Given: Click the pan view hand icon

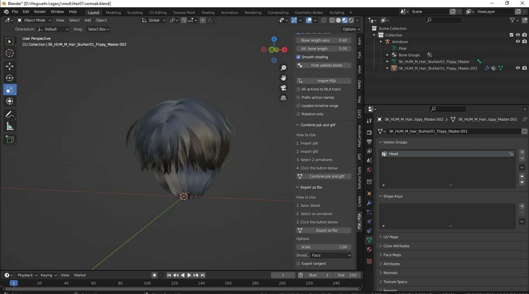Looking at the screenshot, I should [284, 78].
